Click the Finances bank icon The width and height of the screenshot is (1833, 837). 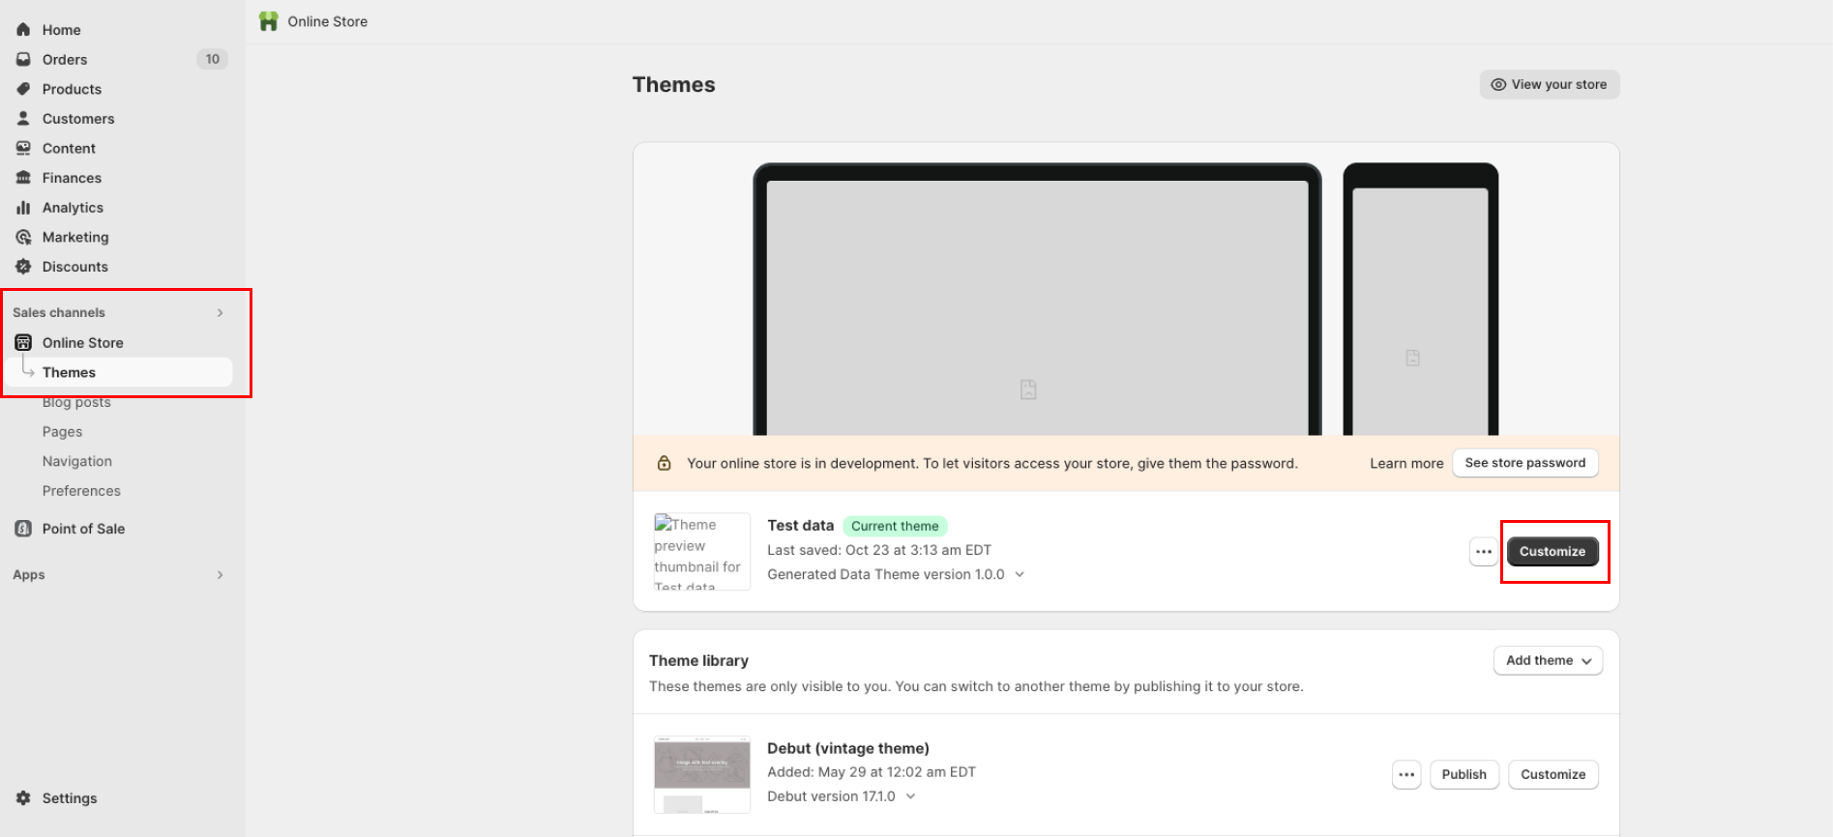click(x=23, y=178)
